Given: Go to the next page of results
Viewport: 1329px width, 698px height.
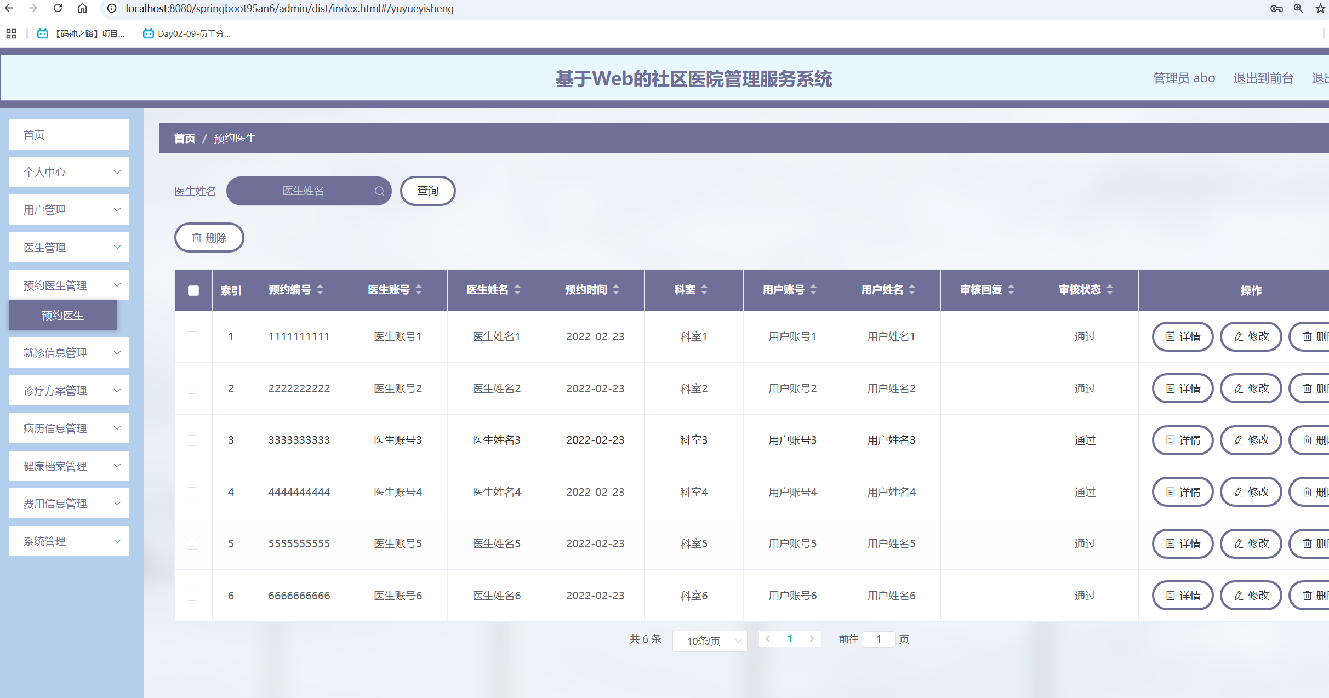Looking at the screenshot, I should tap(812, 639).
